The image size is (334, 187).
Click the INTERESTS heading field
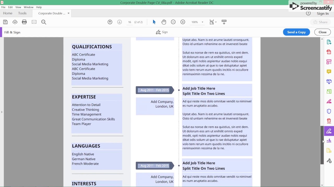click(x=97, y=184)
